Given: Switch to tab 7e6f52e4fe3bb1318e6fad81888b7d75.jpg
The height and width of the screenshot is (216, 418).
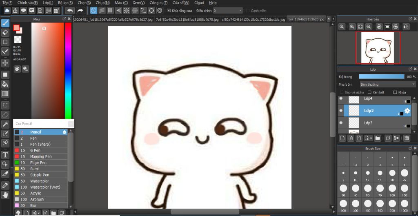Looking at the screenshot, I should [x=187, y=20].
